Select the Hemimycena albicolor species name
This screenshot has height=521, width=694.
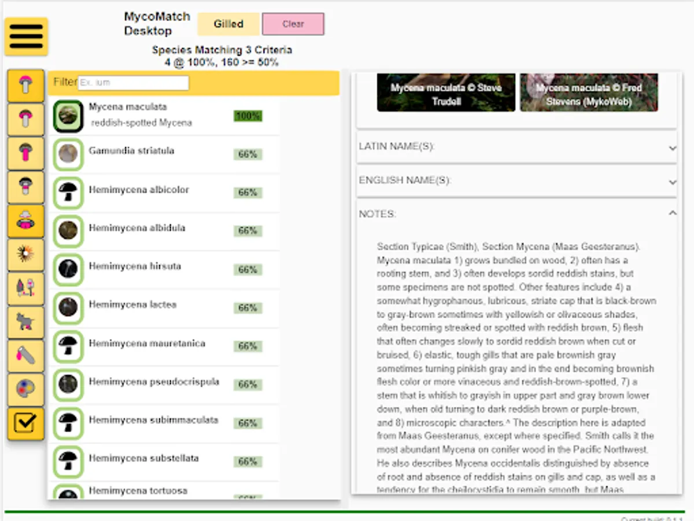click(139, 189)
